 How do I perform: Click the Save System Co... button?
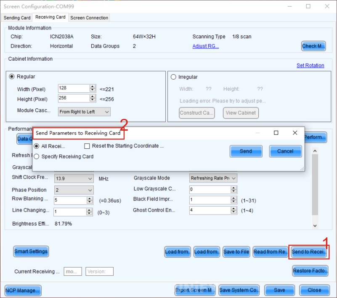(239, 290)
